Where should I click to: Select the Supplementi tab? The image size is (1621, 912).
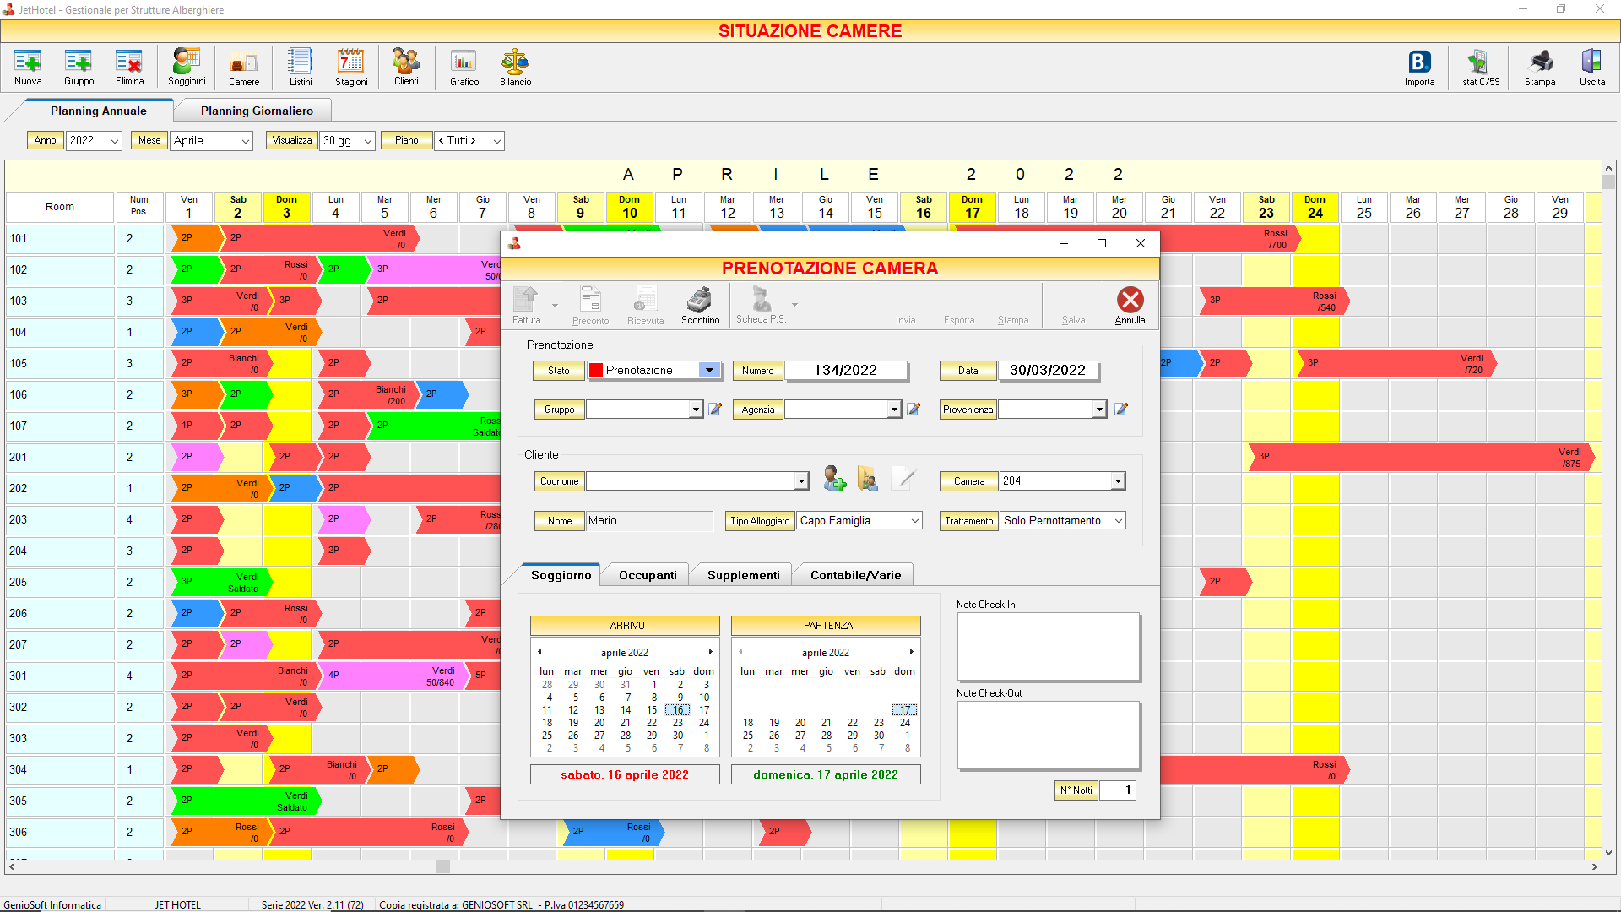743,575
